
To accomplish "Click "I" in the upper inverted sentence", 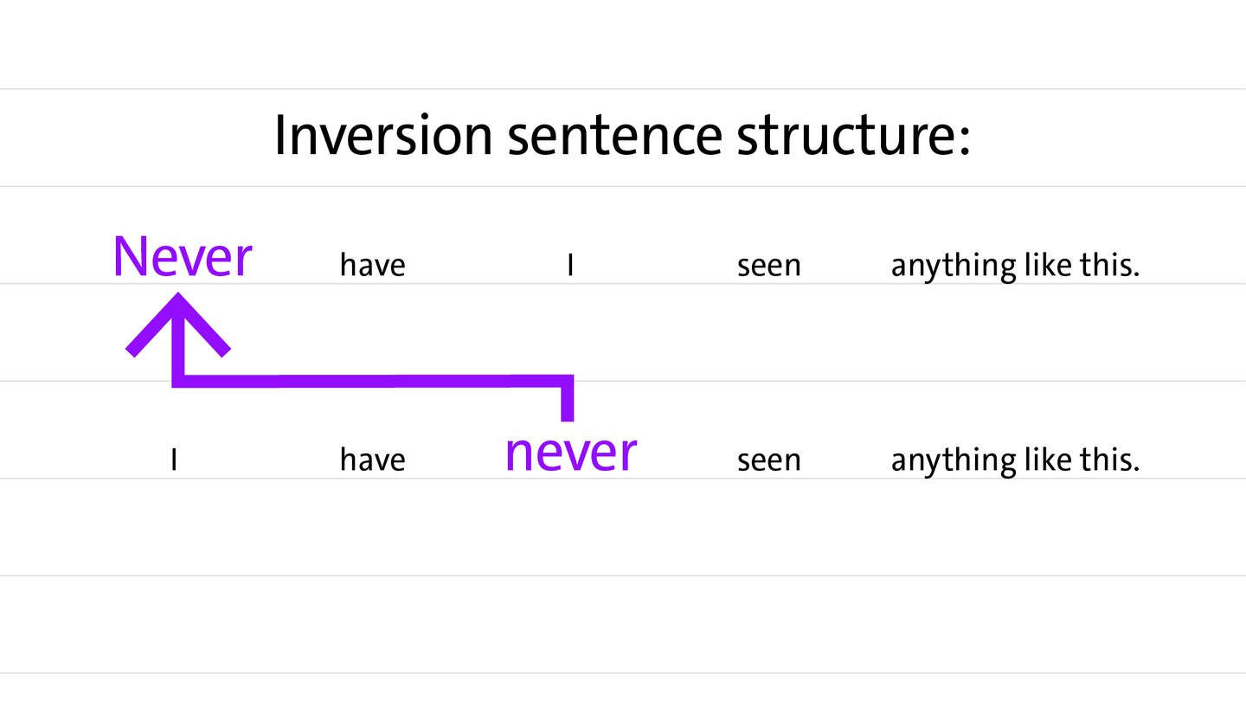I will click(x=570, y=265).
